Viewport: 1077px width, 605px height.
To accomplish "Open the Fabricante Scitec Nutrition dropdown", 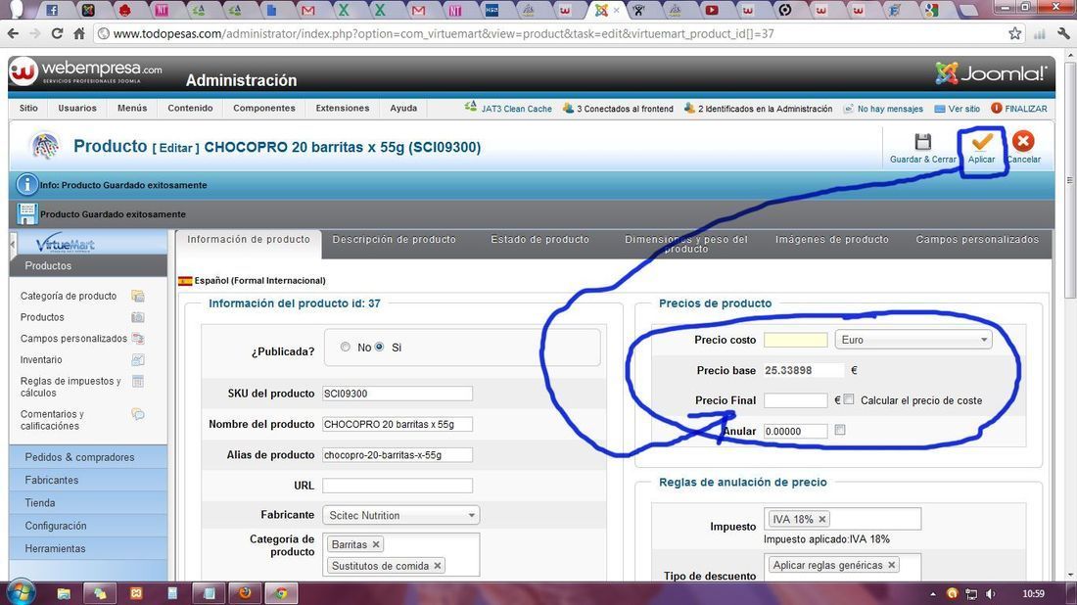I will tap(401, 515).
